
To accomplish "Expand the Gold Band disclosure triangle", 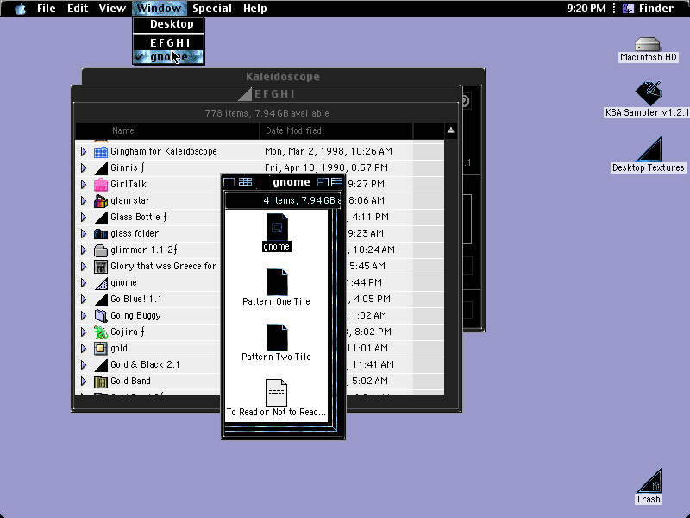I will pyautogui.click(x=84, y=382).
